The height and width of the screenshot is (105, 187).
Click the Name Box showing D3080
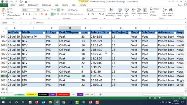coord(8,23)
